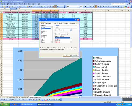The width and height of the screenshot is (132, 106).
Task: Click the Format Cells help question icon
Action: tap(76, 20)
